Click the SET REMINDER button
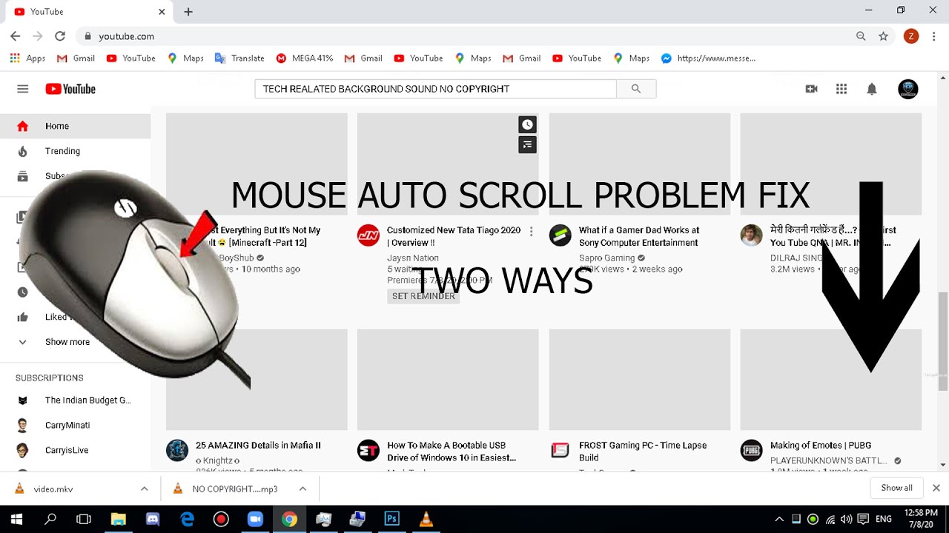Viewport: 949px width, 533px height. point(423,296)
